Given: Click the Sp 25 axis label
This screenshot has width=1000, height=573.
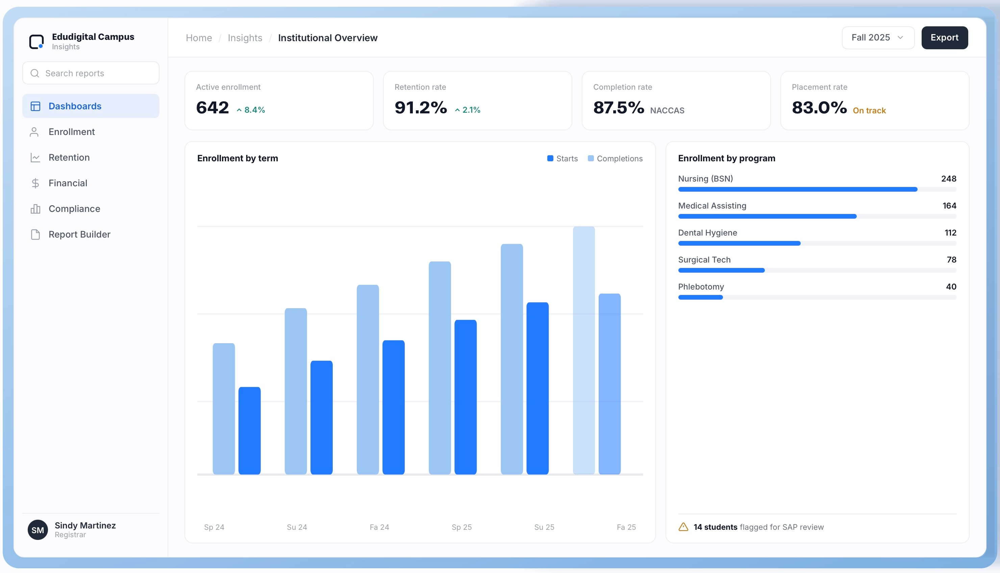Looking at the screenshot, I should pos(461,527).
